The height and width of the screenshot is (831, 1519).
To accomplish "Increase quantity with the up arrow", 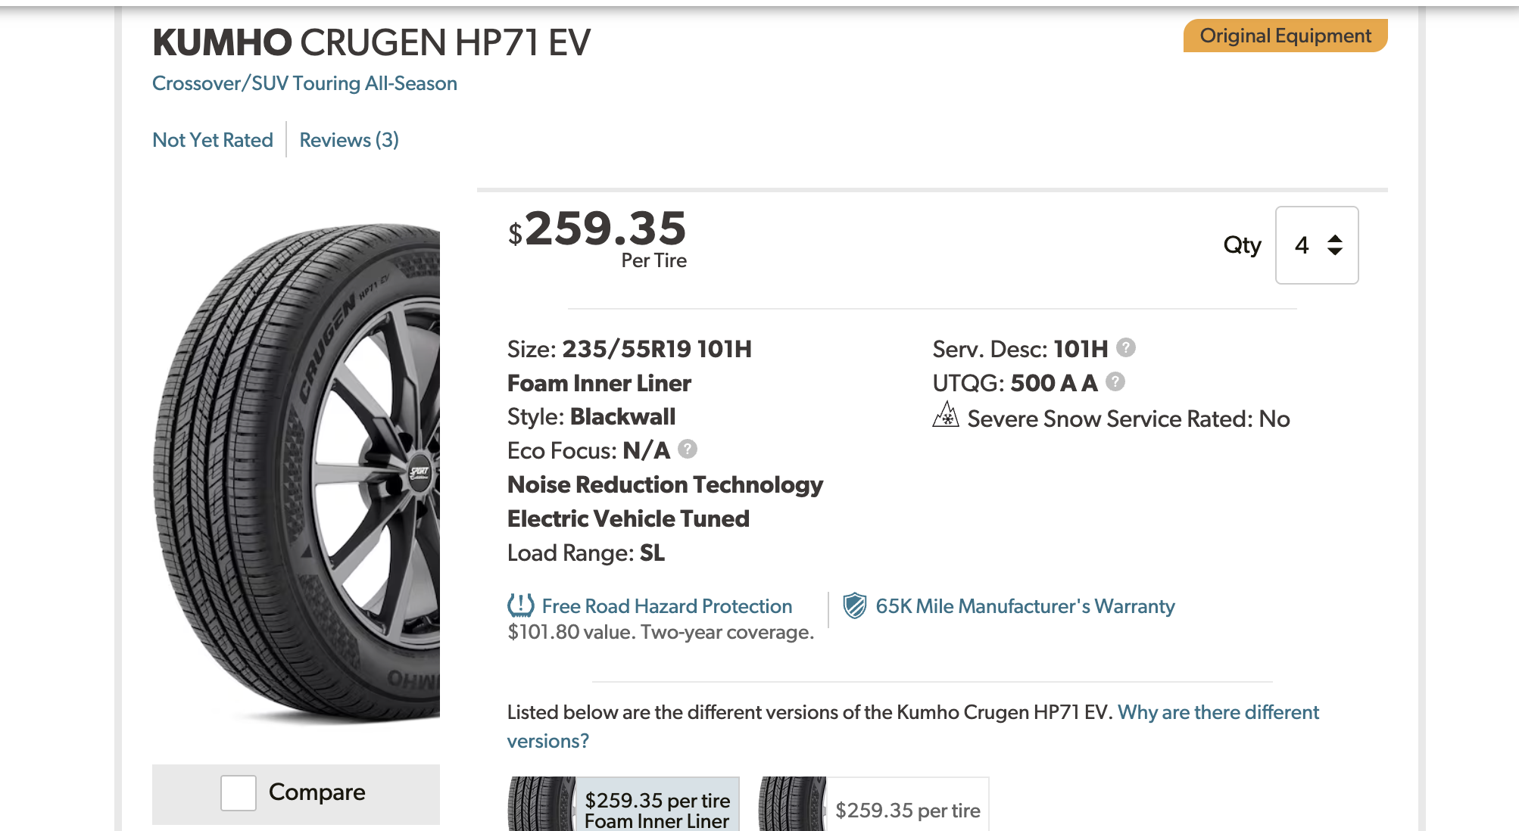I will click(x=1335, y=238).
